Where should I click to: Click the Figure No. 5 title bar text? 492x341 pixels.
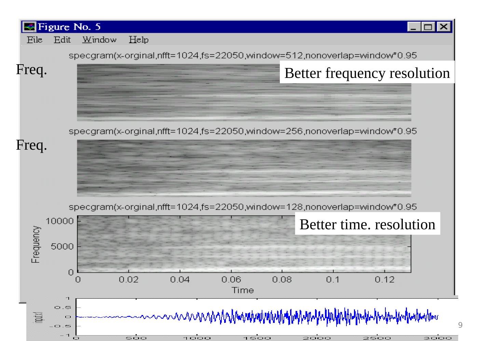[69, 27]
